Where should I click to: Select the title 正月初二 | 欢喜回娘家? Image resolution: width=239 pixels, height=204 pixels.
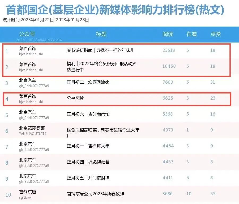88,82
